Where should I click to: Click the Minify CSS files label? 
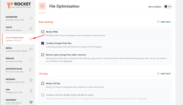click(x=53, y=83)
